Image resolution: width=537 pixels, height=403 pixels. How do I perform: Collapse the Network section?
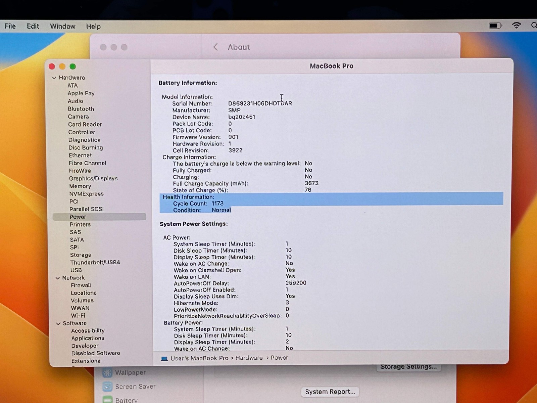point(57,278)
